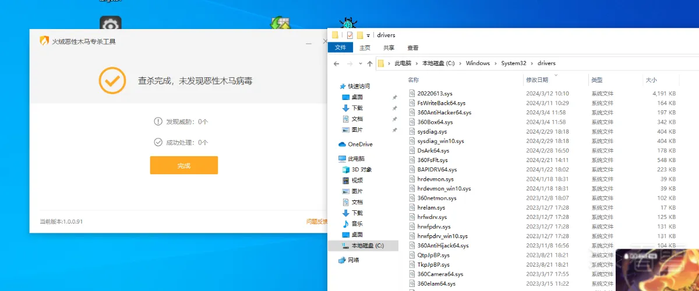699x291 pixels.
Task: Click the forward arrow in Explorer navigation
Action: coord(349,63)
